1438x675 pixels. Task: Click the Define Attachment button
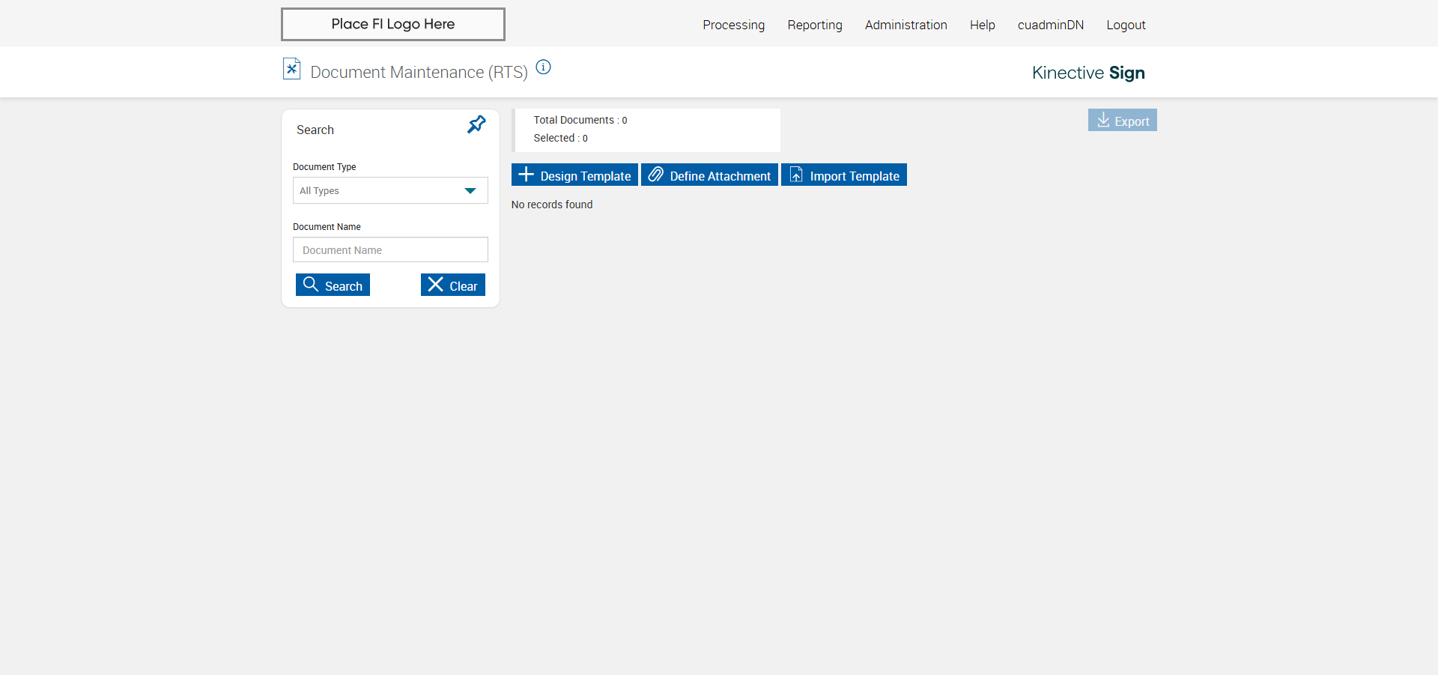tap(709, 175)
